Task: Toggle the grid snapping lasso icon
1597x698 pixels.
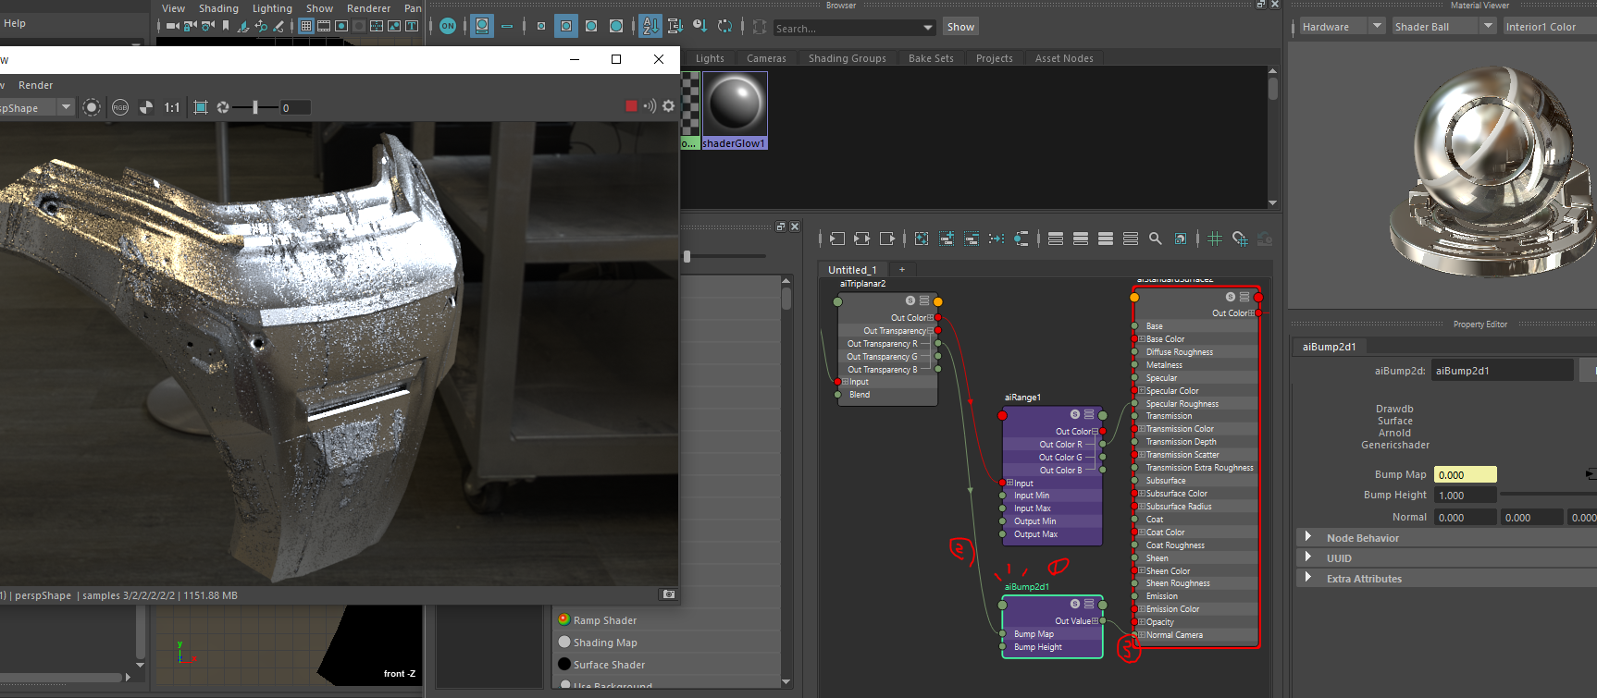Action: pos(1240,239)
